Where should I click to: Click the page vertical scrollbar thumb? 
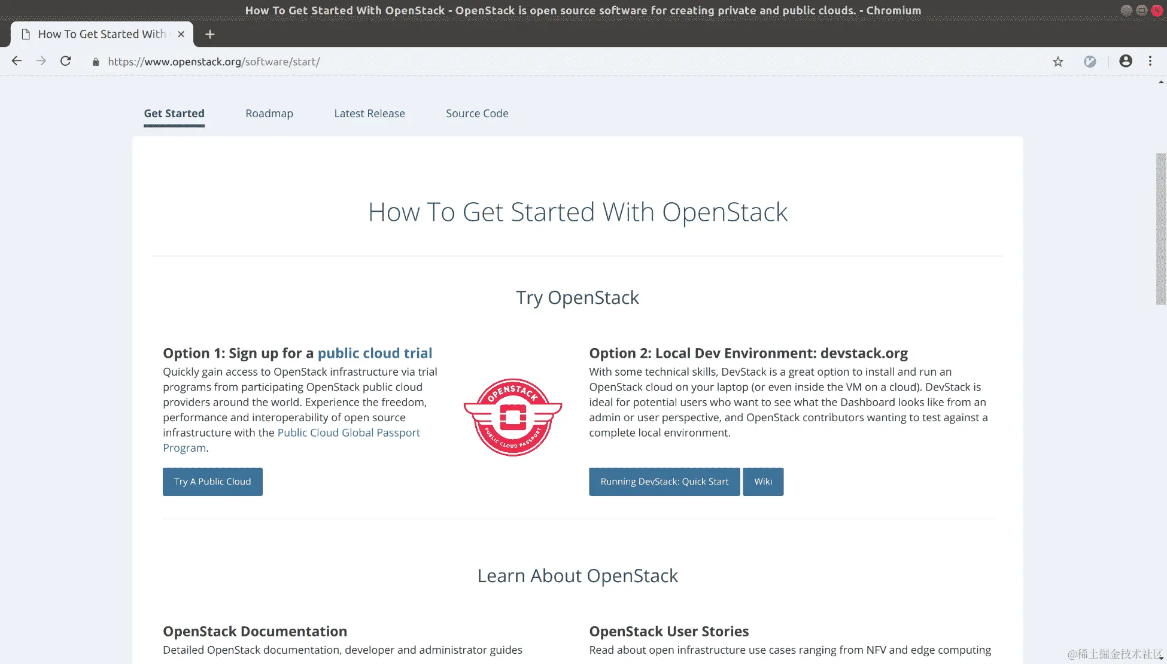pyautogui.click(x=1160, y=229)
